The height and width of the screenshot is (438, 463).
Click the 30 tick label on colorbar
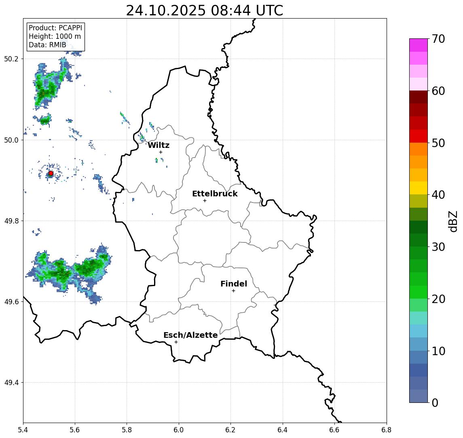[438, 247]
